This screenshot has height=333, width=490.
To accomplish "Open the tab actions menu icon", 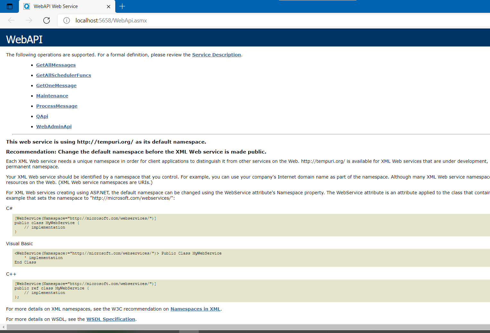I will (10, 6).
